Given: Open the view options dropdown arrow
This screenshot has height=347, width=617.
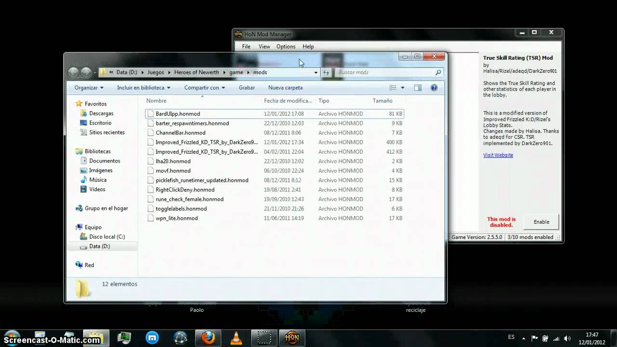Looking at the screenshot, I should tap(402, 88).
